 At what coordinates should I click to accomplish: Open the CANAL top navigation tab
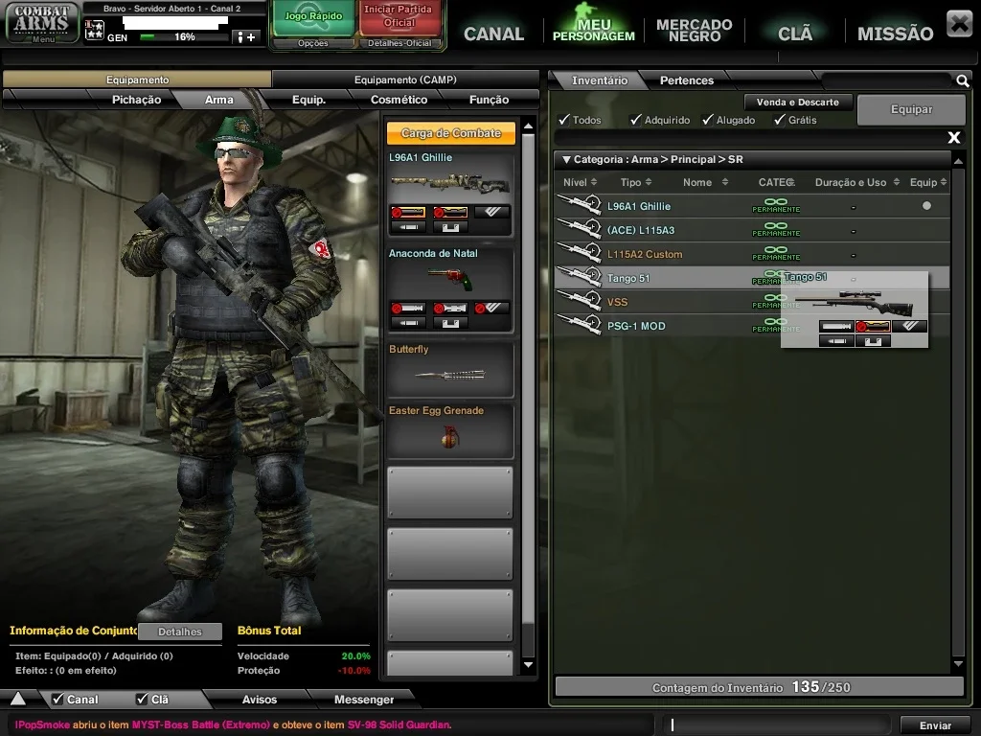(493, 34)
